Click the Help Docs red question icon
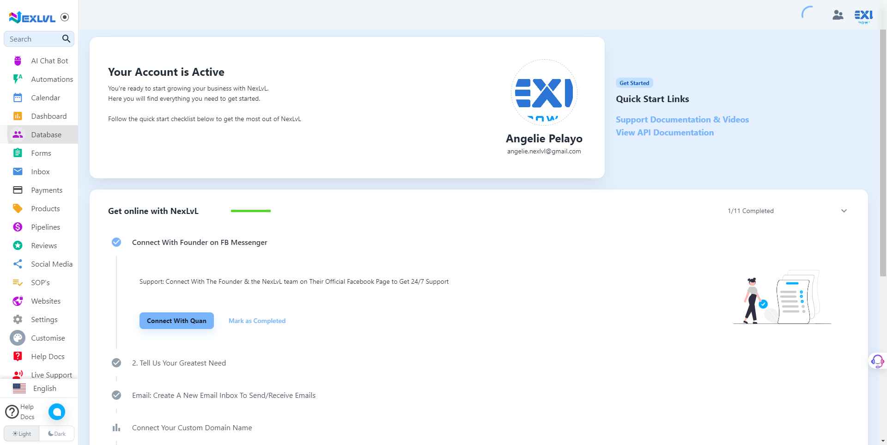This screenshot has width=887, height=445. coord(18,356)
